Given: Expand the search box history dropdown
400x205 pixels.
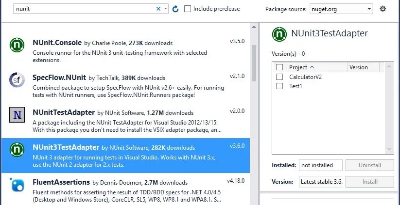Looking at the screenshot, I should point(166,9).
